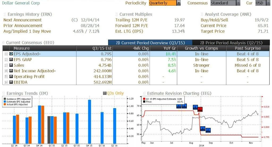
Task: Click the Trailing 12M P/E value 19.97
Action: coord(179,20)
